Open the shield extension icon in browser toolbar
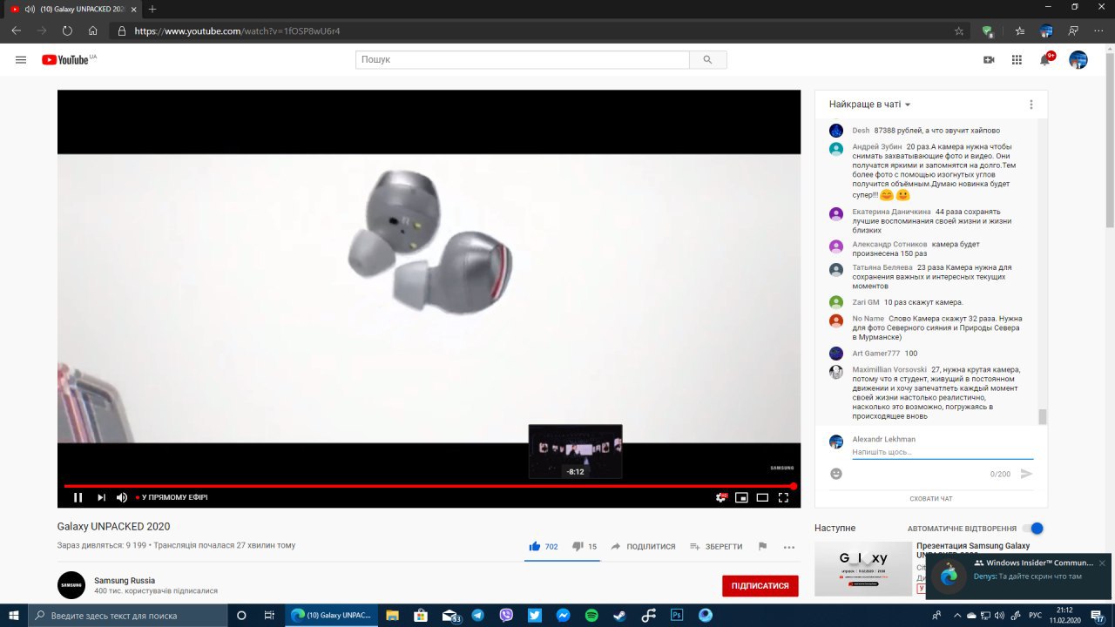The height and width of the screenshot is (627, 1115). [987, 30]
